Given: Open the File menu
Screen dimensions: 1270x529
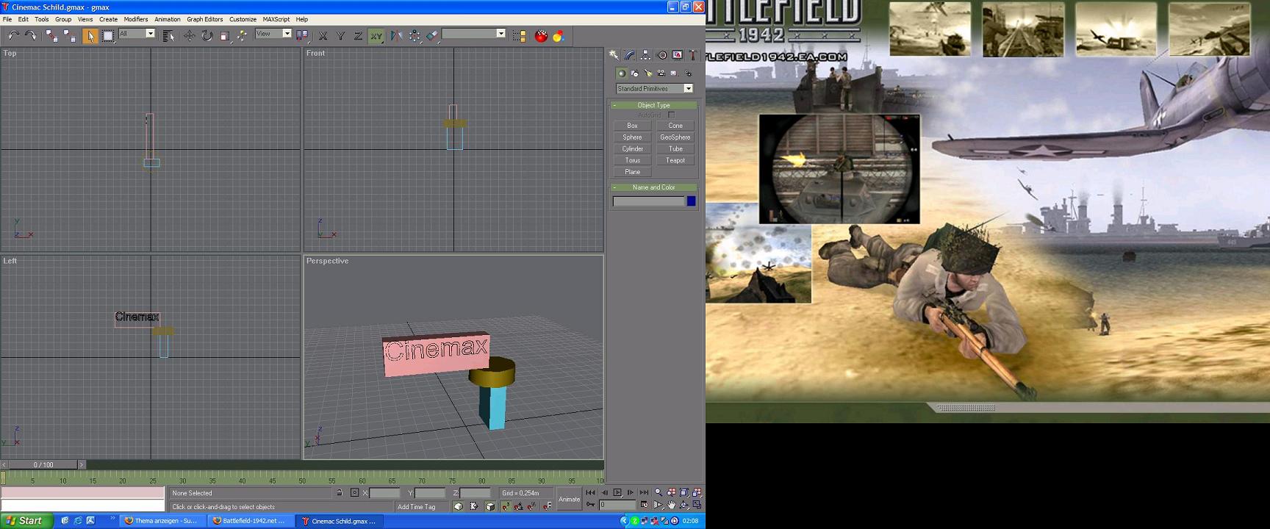Looking at the screenshot, I should pyautogui.click(x=7, y=19).
